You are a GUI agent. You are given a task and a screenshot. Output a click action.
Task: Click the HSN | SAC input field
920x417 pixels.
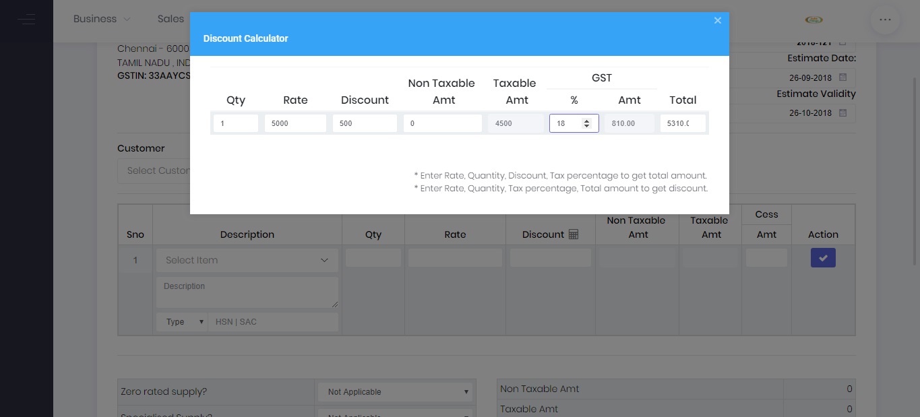point(273,321)
